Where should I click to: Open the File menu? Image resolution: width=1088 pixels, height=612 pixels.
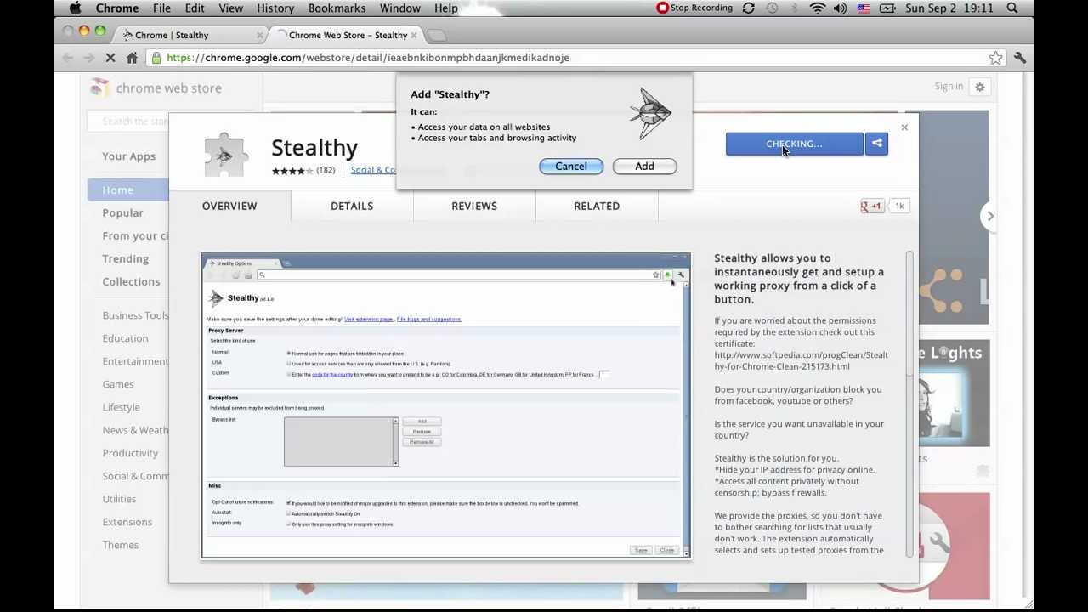point(161,8)
